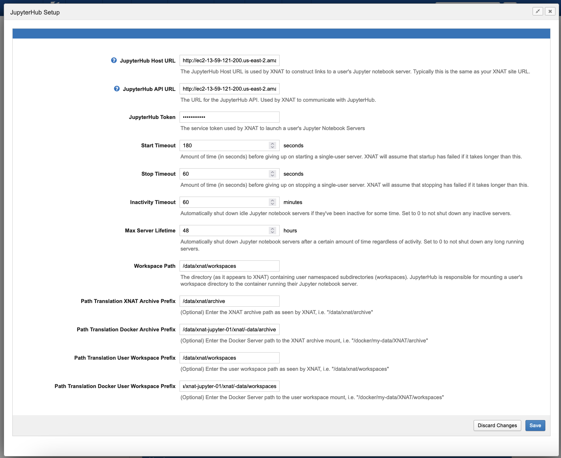Image resolution: width=561 pixels, height=458 pixels.
Task: Save the JupyterHub setup changes
Action: point(535,425)
